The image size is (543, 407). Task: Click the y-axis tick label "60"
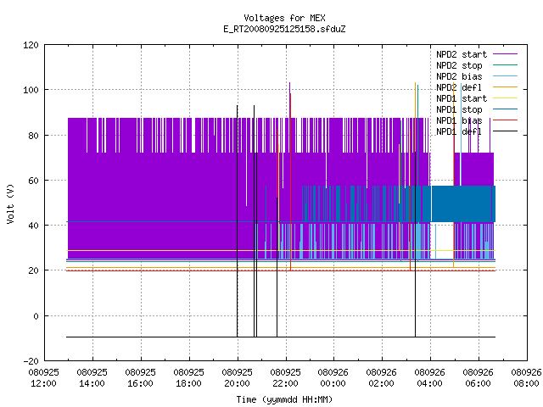point(33,181)
